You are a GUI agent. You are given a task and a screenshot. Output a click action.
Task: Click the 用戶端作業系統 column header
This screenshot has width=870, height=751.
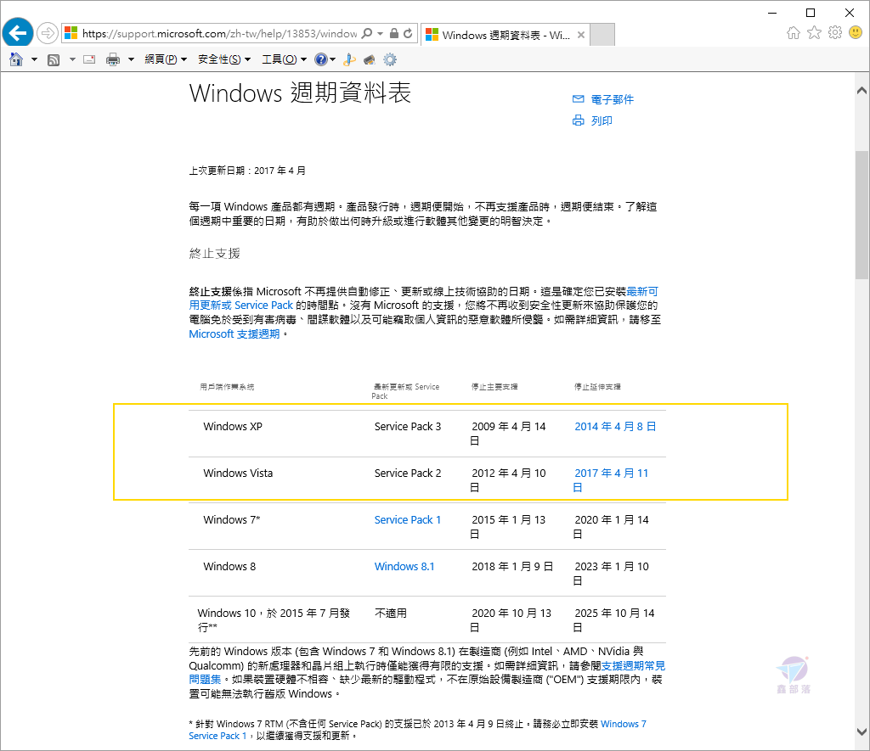pyautogui.click(x=226, y=387)
